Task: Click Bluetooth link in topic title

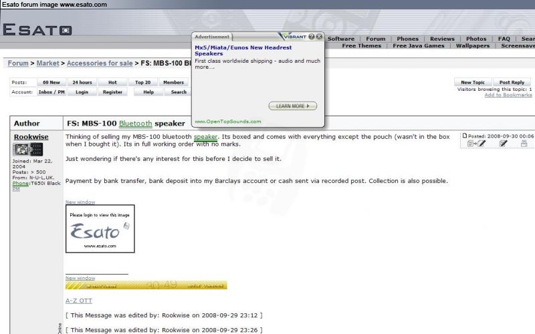Action: pyautogui.click(x=136, y=124)
